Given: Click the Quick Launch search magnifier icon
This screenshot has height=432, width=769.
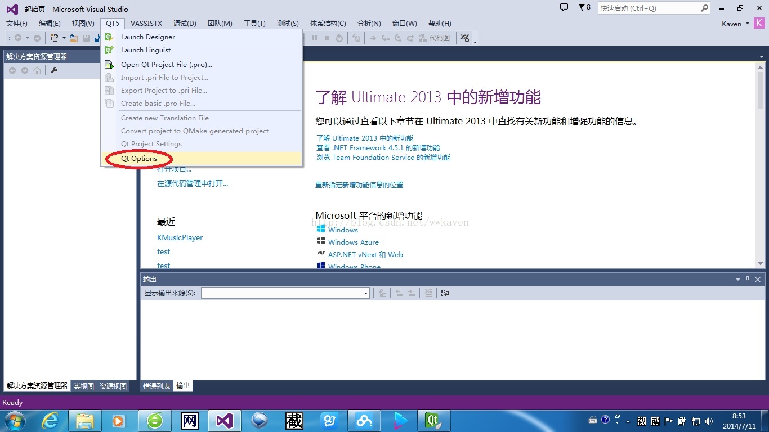Looking at the screenshot, I should point(704,8).
